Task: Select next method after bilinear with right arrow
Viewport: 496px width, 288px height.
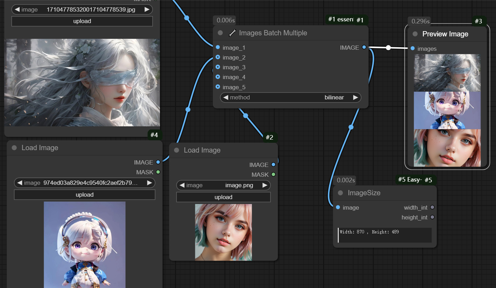Action: 356,98
